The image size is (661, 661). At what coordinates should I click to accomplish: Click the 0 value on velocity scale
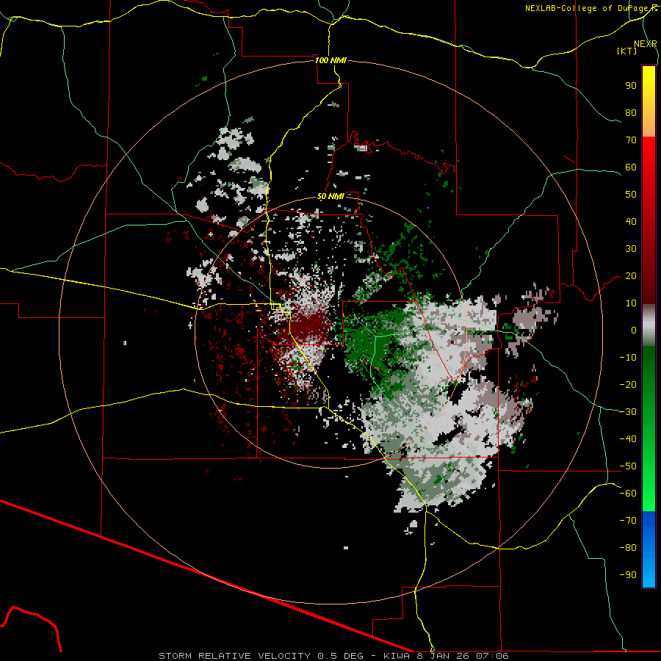634,330
